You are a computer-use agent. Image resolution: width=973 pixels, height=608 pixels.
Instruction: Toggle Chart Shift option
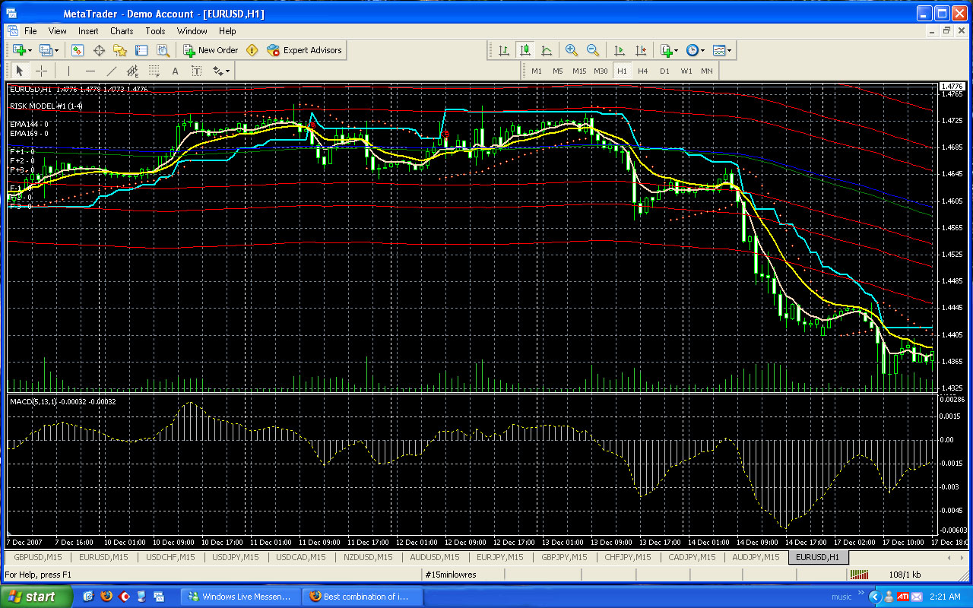(x=641, y=50)
